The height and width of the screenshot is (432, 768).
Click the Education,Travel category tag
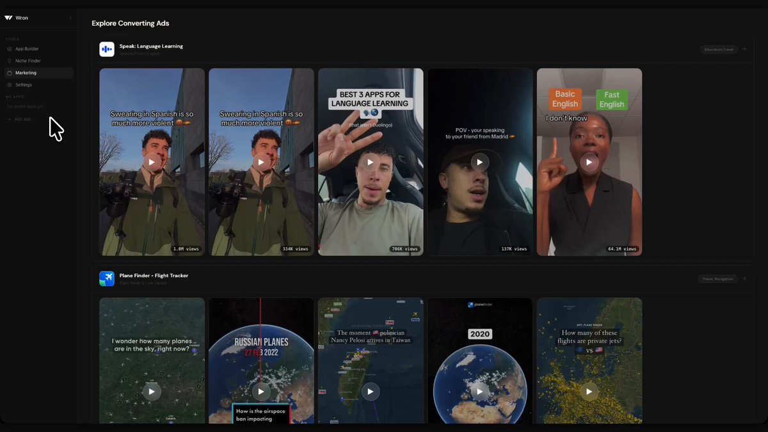click(x=719, y=49)
